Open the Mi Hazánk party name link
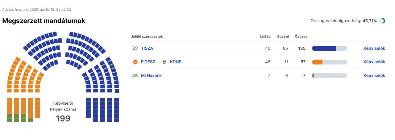This screenshot has width=395, height=140. tap(151, 76)
